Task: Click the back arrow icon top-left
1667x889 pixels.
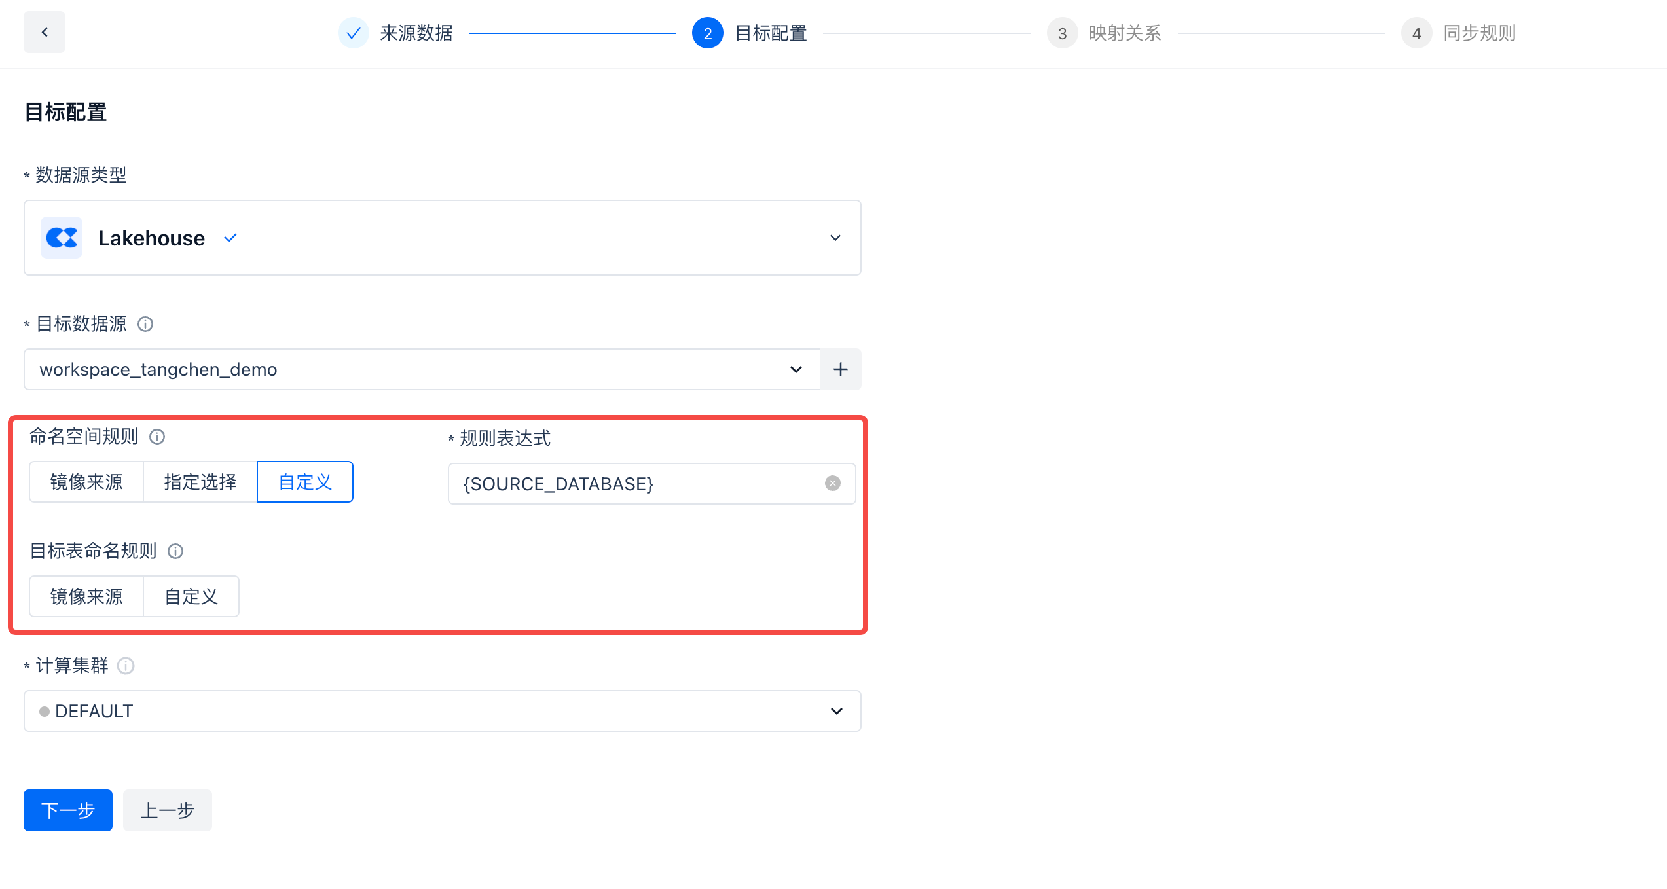Action: click(45, 32)
